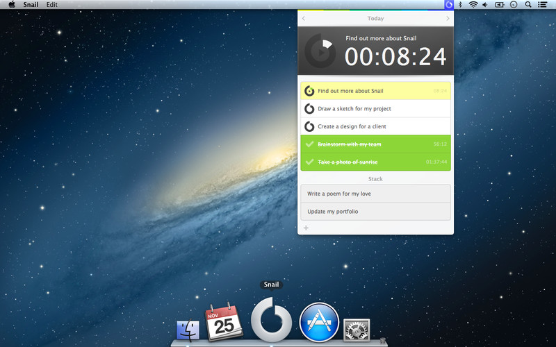Select Update my portfolio stack item
Image resolution: width=556 pixels, height=347 pixels.
point(375,212)
